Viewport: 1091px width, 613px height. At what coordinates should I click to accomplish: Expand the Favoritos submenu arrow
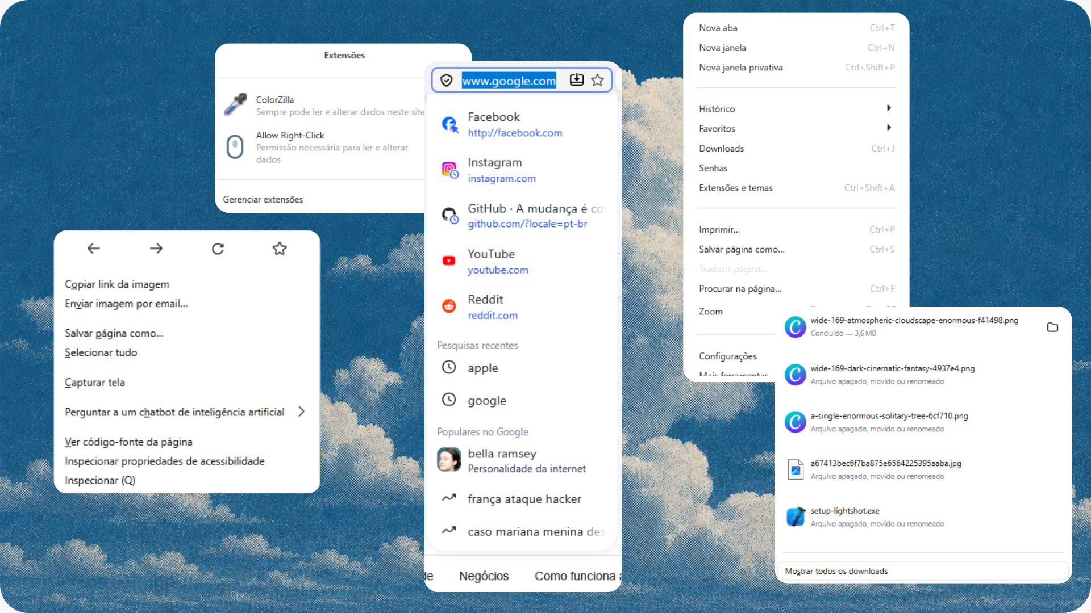click(x=889, y=128)
